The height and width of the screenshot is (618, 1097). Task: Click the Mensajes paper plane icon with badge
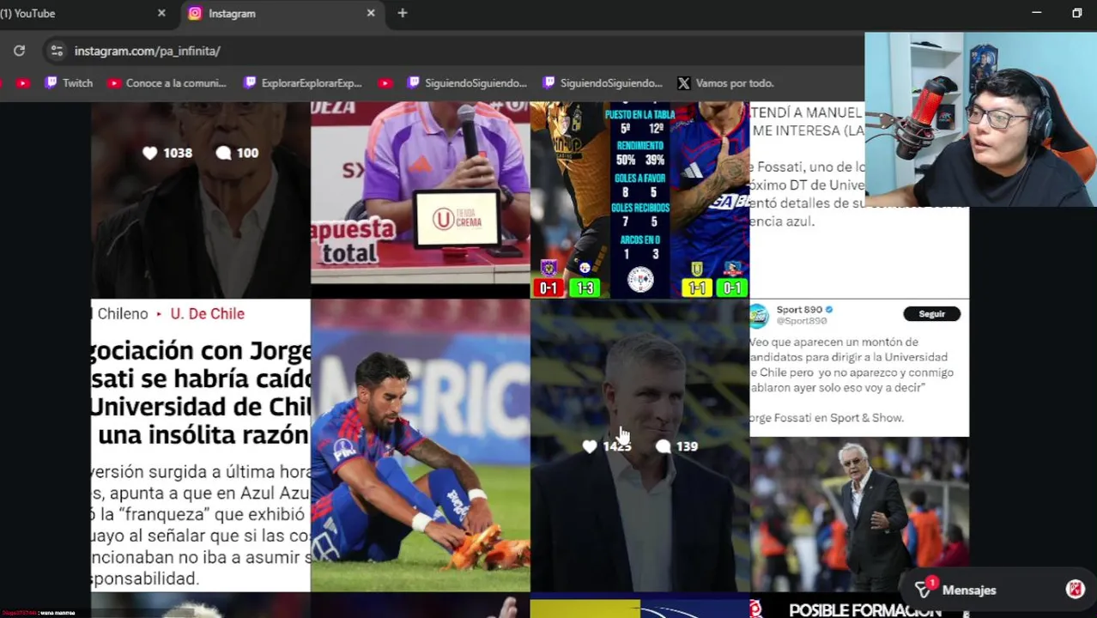[923, 589]
